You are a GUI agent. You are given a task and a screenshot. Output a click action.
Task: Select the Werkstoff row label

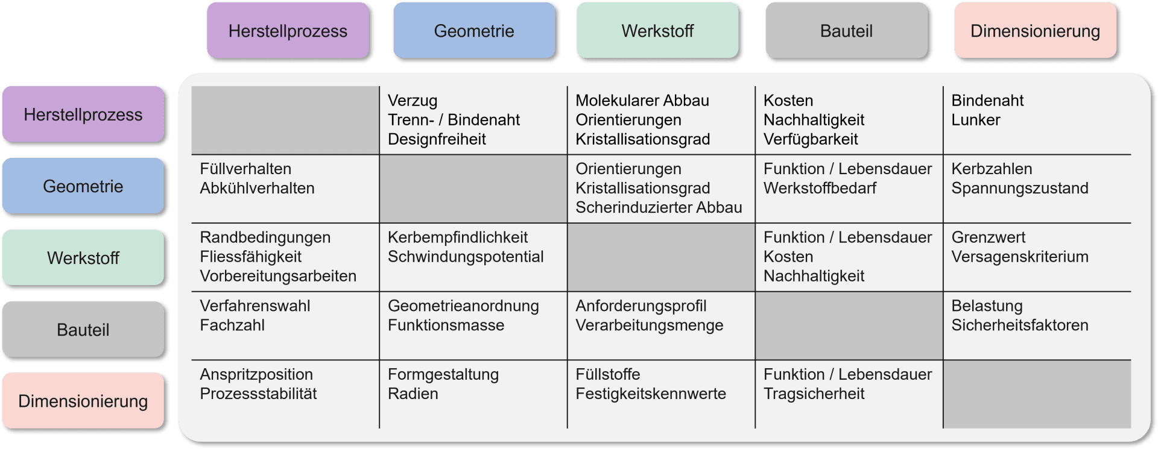tap(83, 258)
